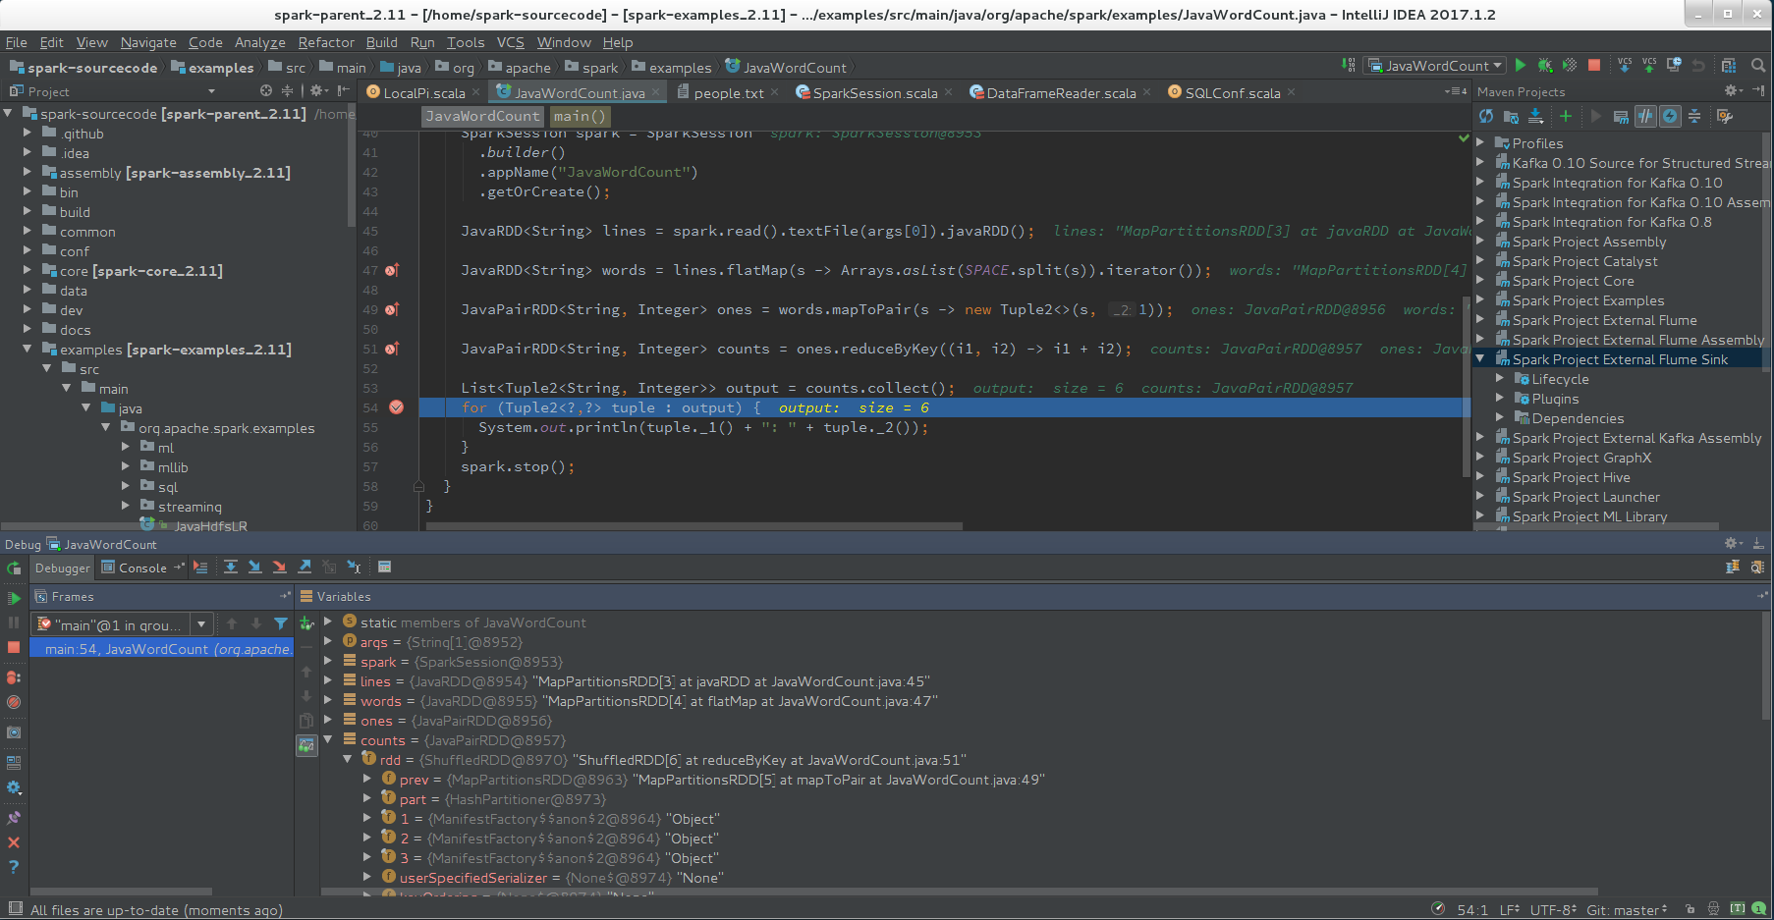Screen dimensions: 1774x920
Task: Open Evaluate Expression calculator icon
Action: coord(385,568)
